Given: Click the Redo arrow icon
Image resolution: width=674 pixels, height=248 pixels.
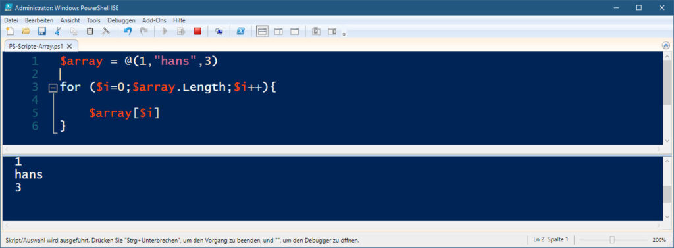Looking at the screenshot, I should pyautogui.click(x=144, y=31).
